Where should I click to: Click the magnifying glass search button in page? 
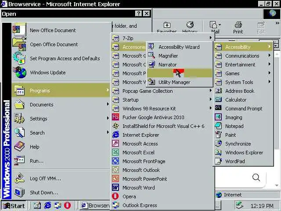click(256, 178)
